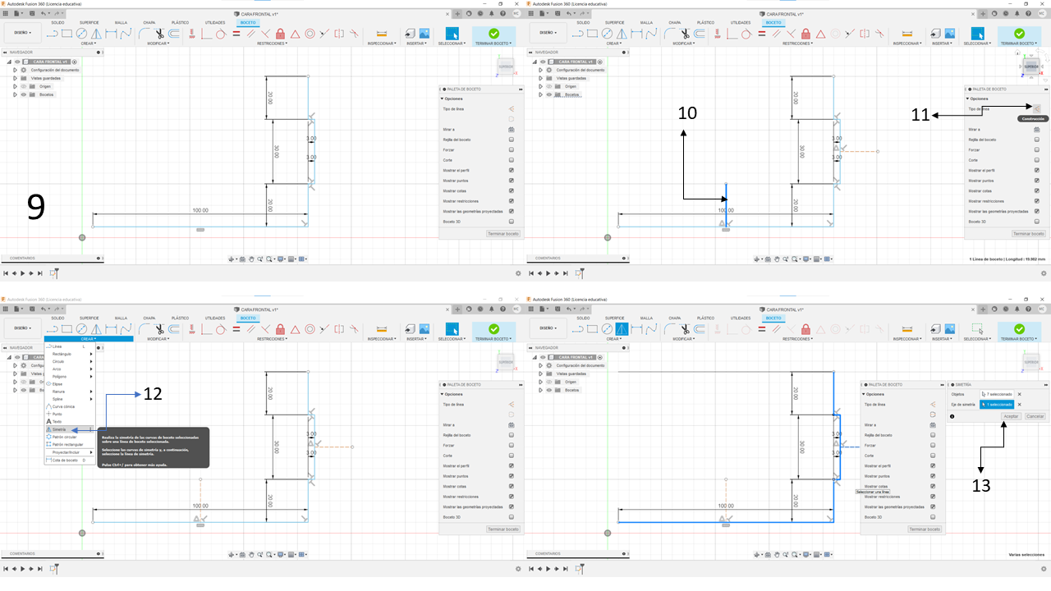The width and height of the screenshot is (1051, 591).
Task: Toggle Bocetos eye visibility in the top-left navigator
Action: [x=23, y=94]
